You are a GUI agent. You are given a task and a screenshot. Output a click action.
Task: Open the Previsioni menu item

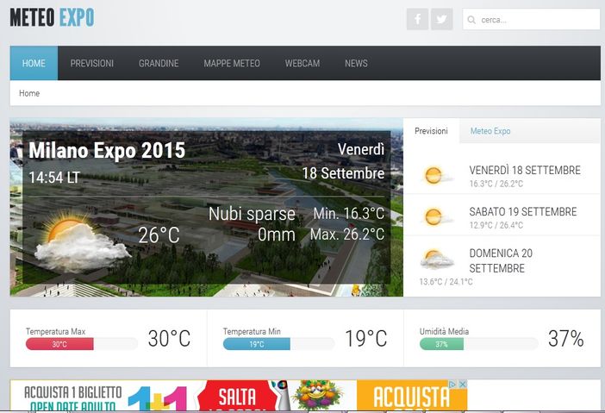(92, 63)
